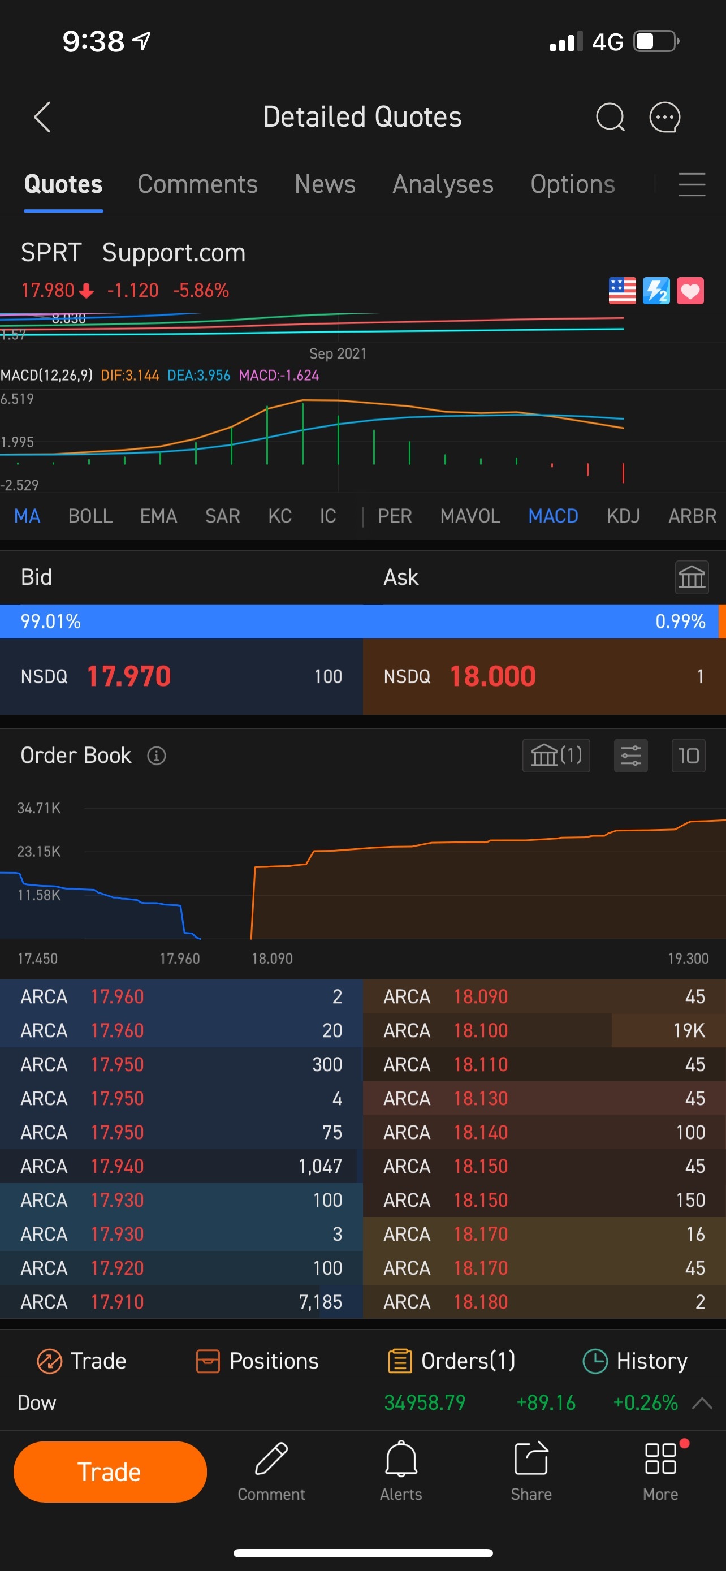Select the KC indicator
Viewport: 726px width, 1571px height.
tap(280, 516)
